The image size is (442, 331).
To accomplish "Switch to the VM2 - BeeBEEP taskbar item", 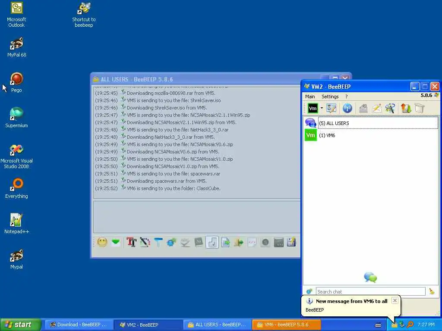I will pyautogui.click(x=148, y=325).
